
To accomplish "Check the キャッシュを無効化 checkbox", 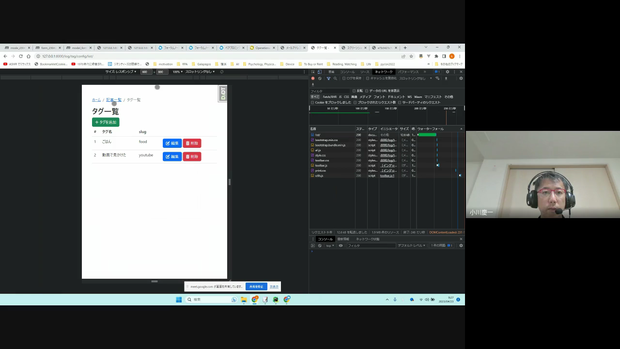I will (368, 78).
